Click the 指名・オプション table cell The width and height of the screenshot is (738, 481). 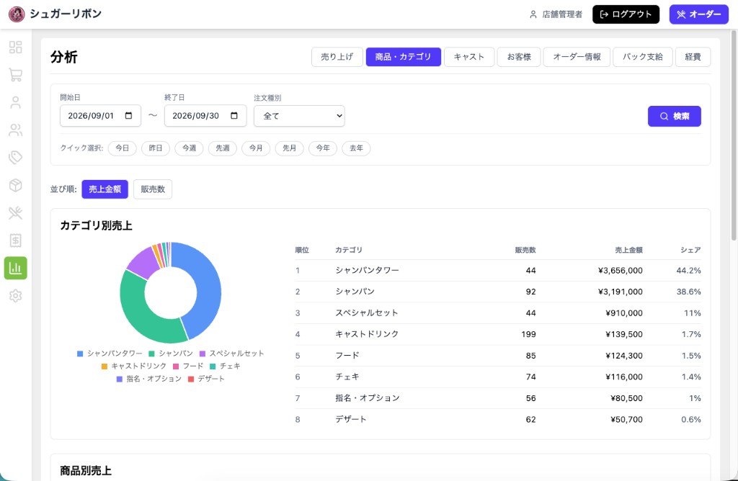[x=368, y=397]
